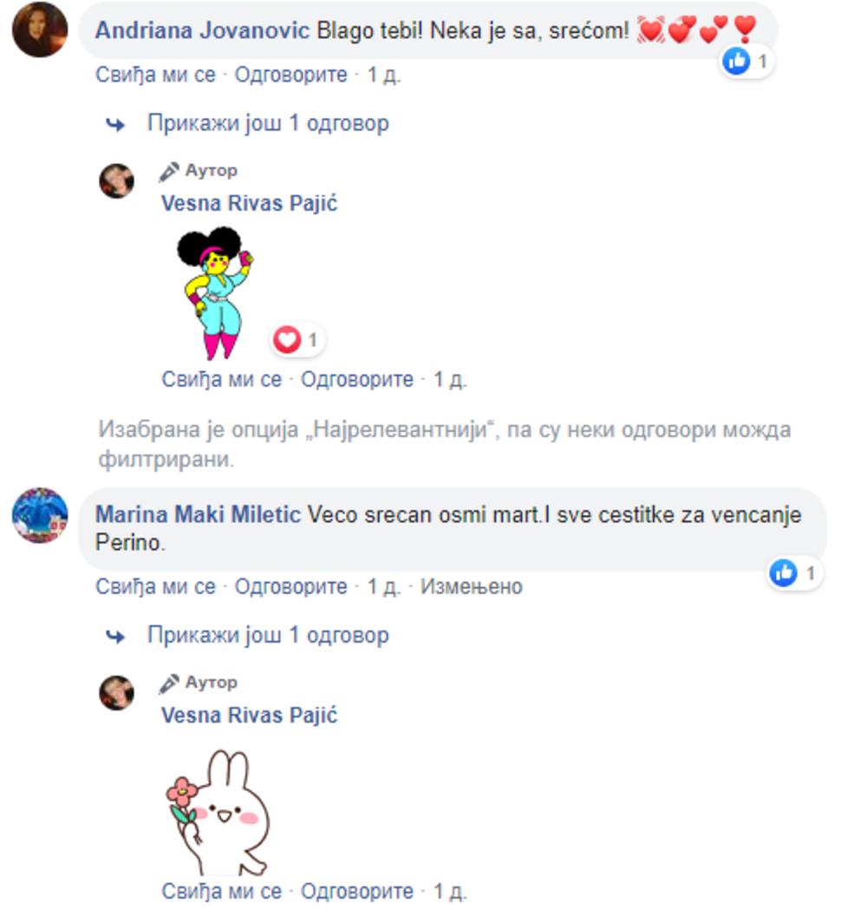
Task: Click heart reaction count under dancing sticker
Action: 297,339
